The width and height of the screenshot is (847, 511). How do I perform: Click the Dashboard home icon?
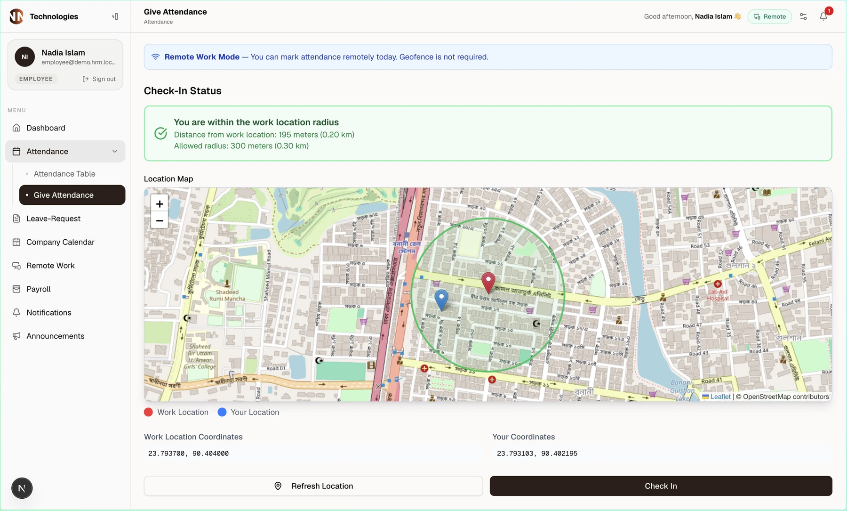(16, 128)
